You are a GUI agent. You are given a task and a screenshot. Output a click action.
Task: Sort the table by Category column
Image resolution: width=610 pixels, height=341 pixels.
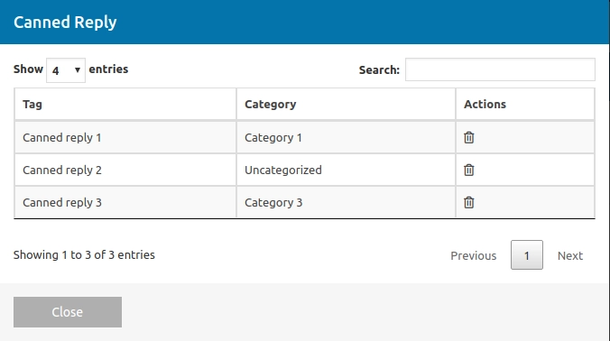(346, 105)
